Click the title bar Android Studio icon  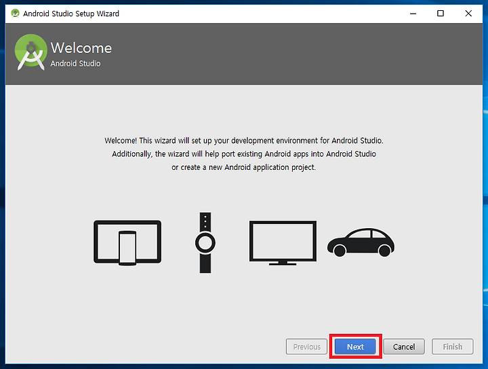[15, 14]
